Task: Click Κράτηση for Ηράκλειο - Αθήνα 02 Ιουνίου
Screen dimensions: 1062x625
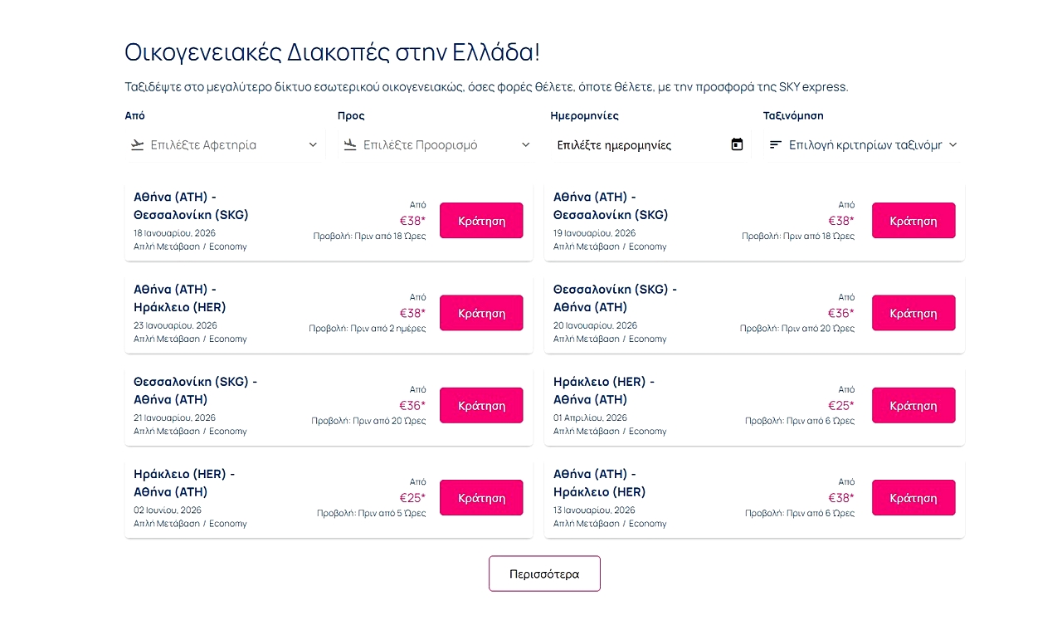Action: [481, 498]
